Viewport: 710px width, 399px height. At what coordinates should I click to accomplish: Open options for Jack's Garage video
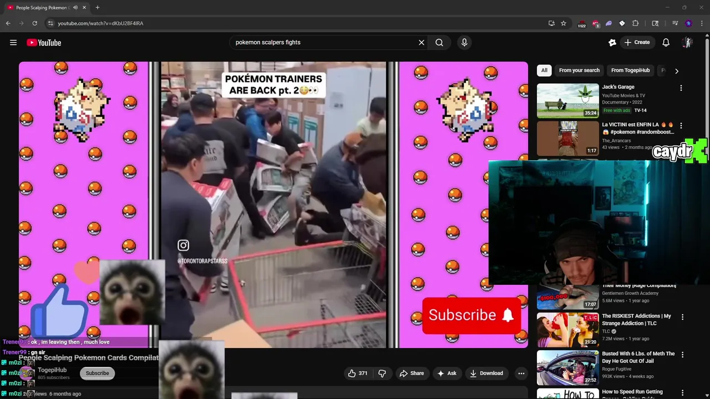coord(681,88)
